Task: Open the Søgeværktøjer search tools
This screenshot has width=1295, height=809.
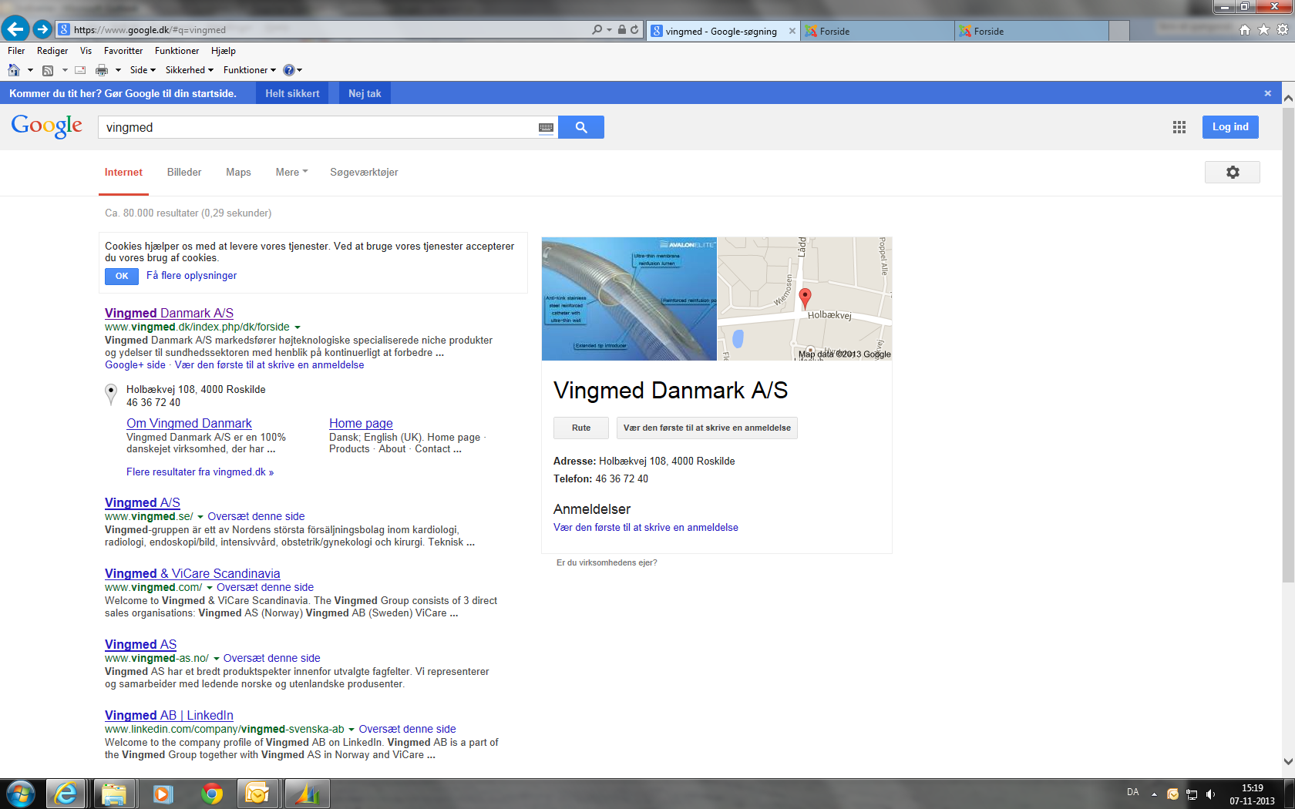Action: [x=364, y=172]
